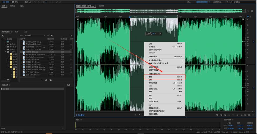257x134 pixels.
Task: Click the import-file icon in Media Browser
Action: point(2,36)
